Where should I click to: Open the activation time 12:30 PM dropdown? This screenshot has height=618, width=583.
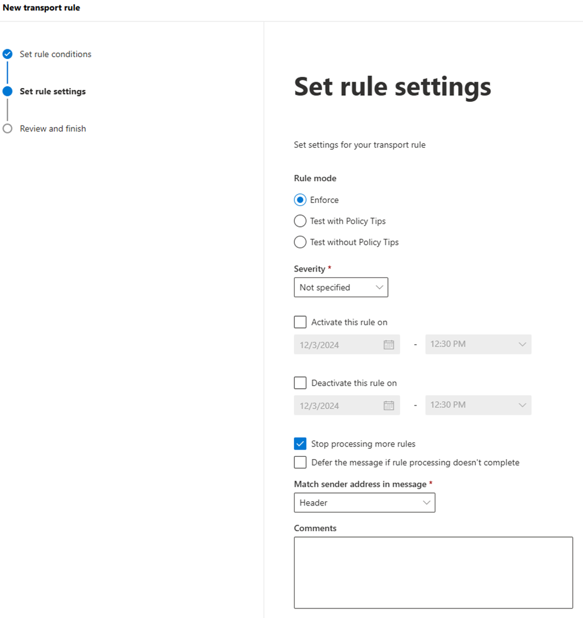[x=478, y=344]
